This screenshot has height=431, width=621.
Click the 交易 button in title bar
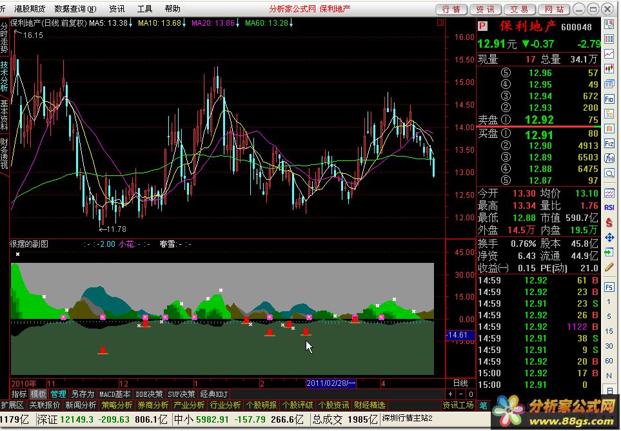coord(520,9)
